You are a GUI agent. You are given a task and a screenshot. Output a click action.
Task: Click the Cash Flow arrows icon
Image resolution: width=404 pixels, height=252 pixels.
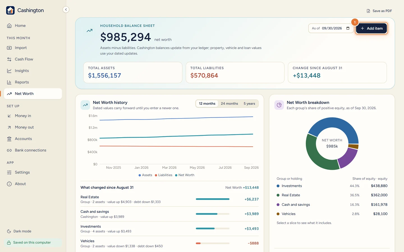(x=9, y=59)
